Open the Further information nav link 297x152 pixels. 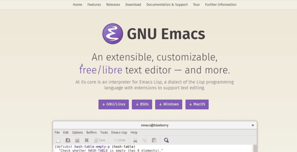(221, 4)
